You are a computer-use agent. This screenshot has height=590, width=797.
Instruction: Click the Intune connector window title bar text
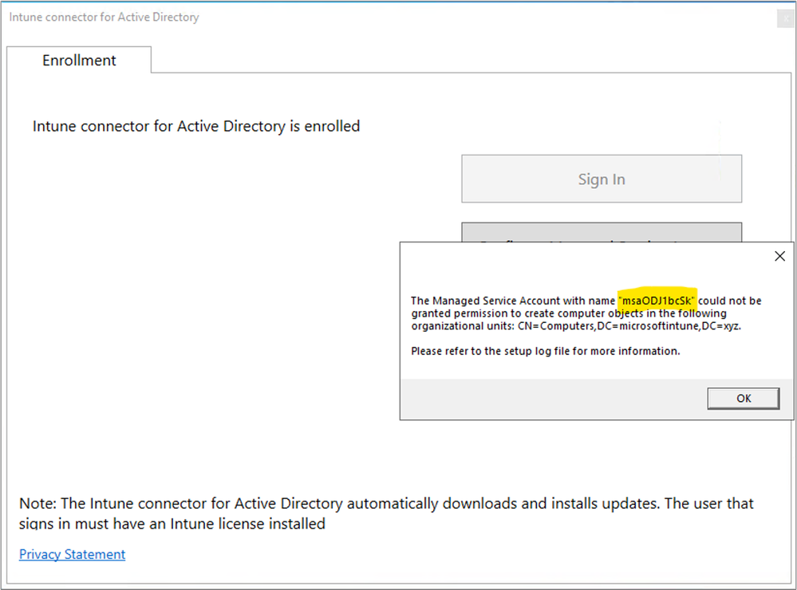coord(105,17)
